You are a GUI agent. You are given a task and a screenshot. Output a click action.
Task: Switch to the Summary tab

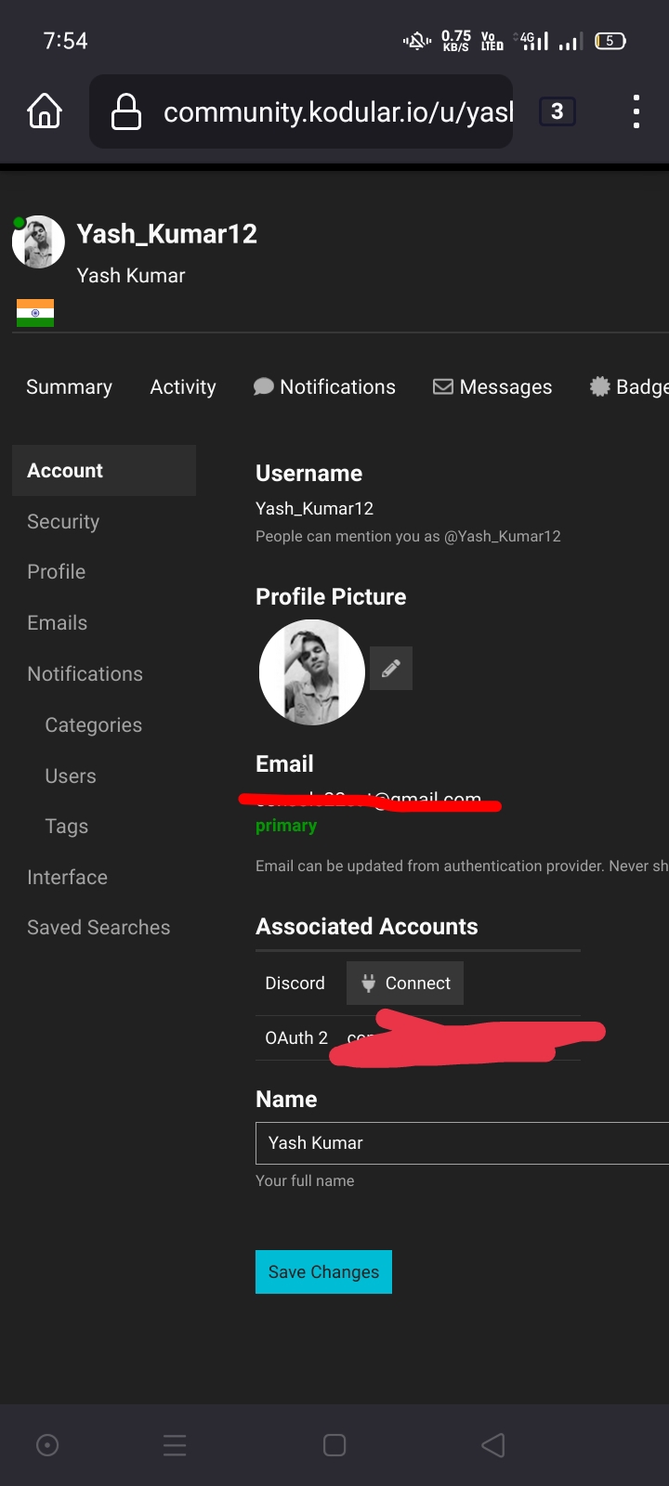[x=69, y=387]
